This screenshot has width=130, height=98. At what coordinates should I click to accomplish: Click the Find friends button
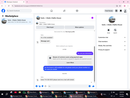109,11
